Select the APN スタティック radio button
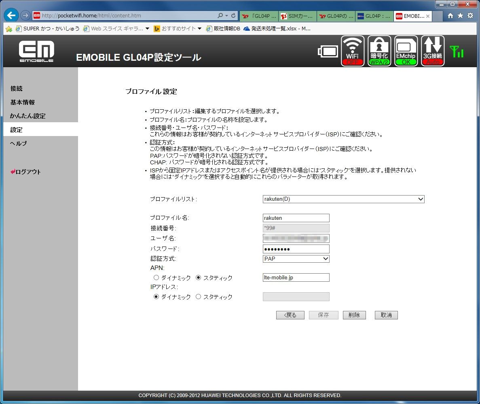The width and height of the screenshot is (480, 404). pyautogui.click(x=199, y=278)
